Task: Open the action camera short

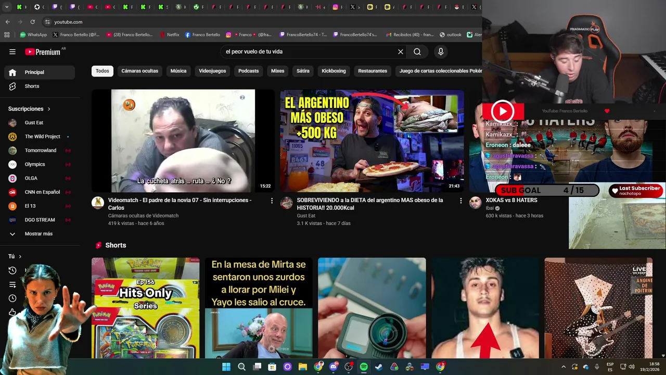Action: tap(372, 308)
